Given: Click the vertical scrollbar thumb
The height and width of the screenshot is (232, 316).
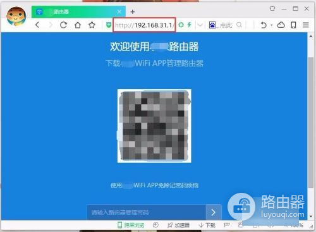Looking at the screenshot, I should click(x=311, y=122).
